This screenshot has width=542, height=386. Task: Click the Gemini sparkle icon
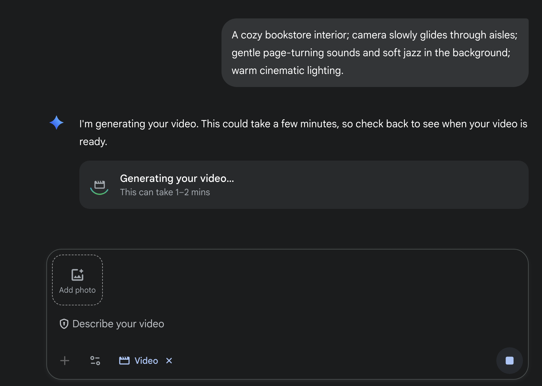(x=56, y=123)
